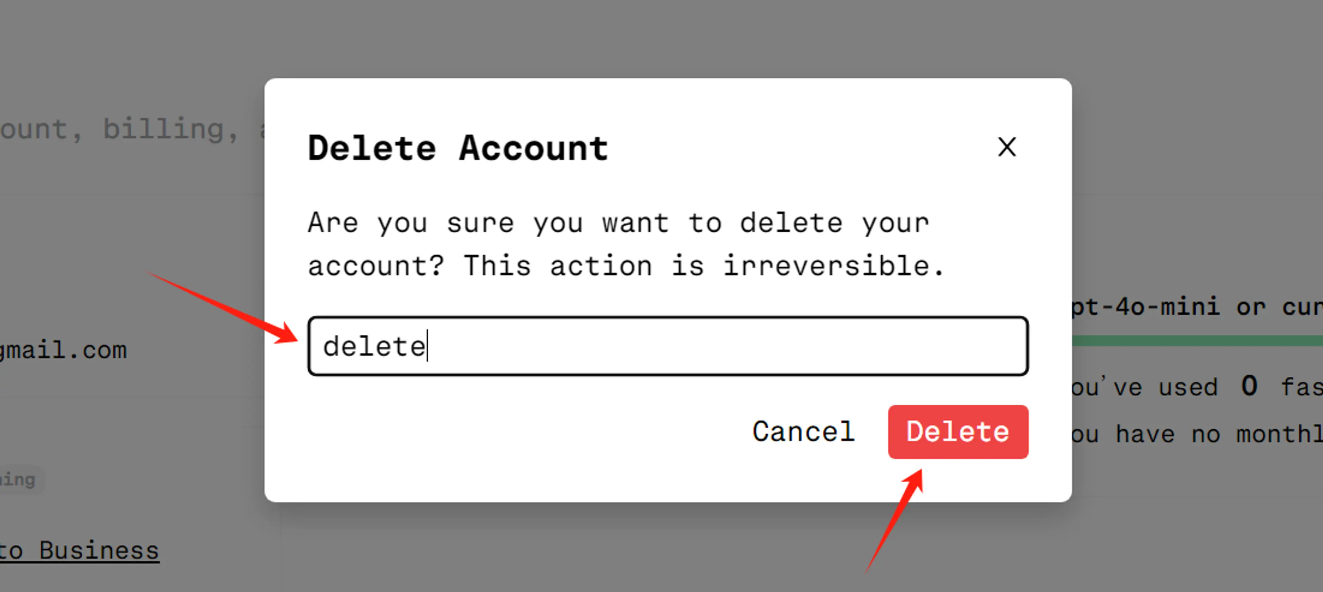
Task: Click the Delete Account dialog title
Action: coord(458,148)
